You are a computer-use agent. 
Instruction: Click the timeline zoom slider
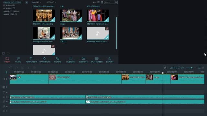191,68
